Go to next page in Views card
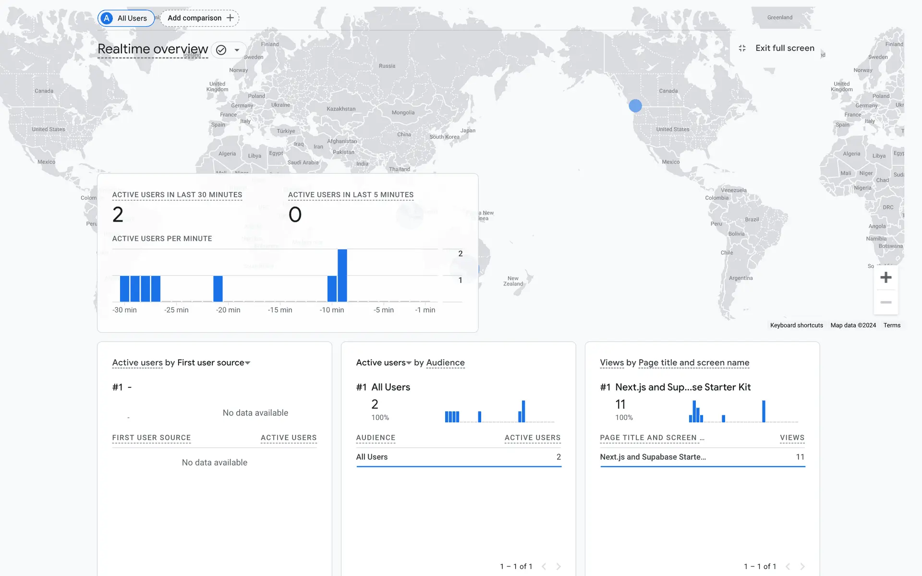 (x=802, y=566)
